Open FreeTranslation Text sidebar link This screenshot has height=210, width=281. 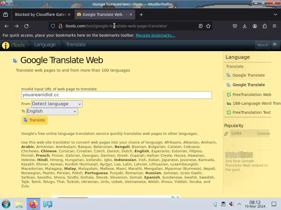point(252,112)
